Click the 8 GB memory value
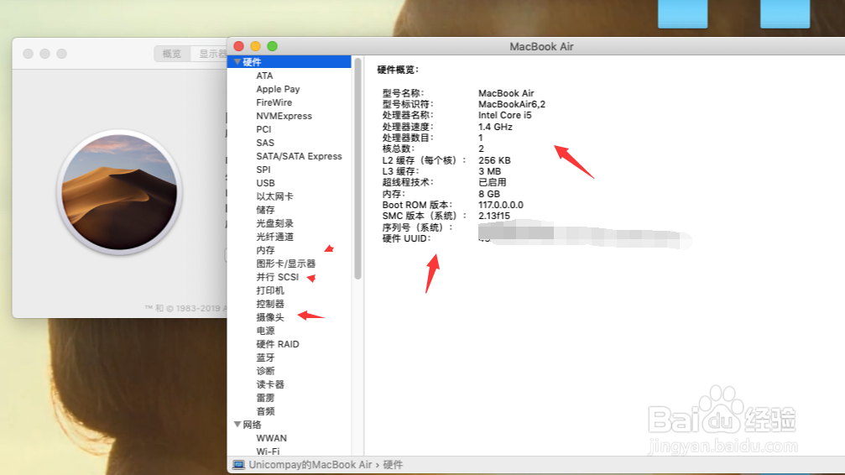845x475 pixels. click(488, 194)
